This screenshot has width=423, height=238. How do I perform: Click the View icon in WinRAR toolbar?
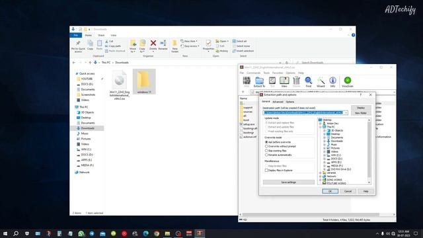coord(284,82)
